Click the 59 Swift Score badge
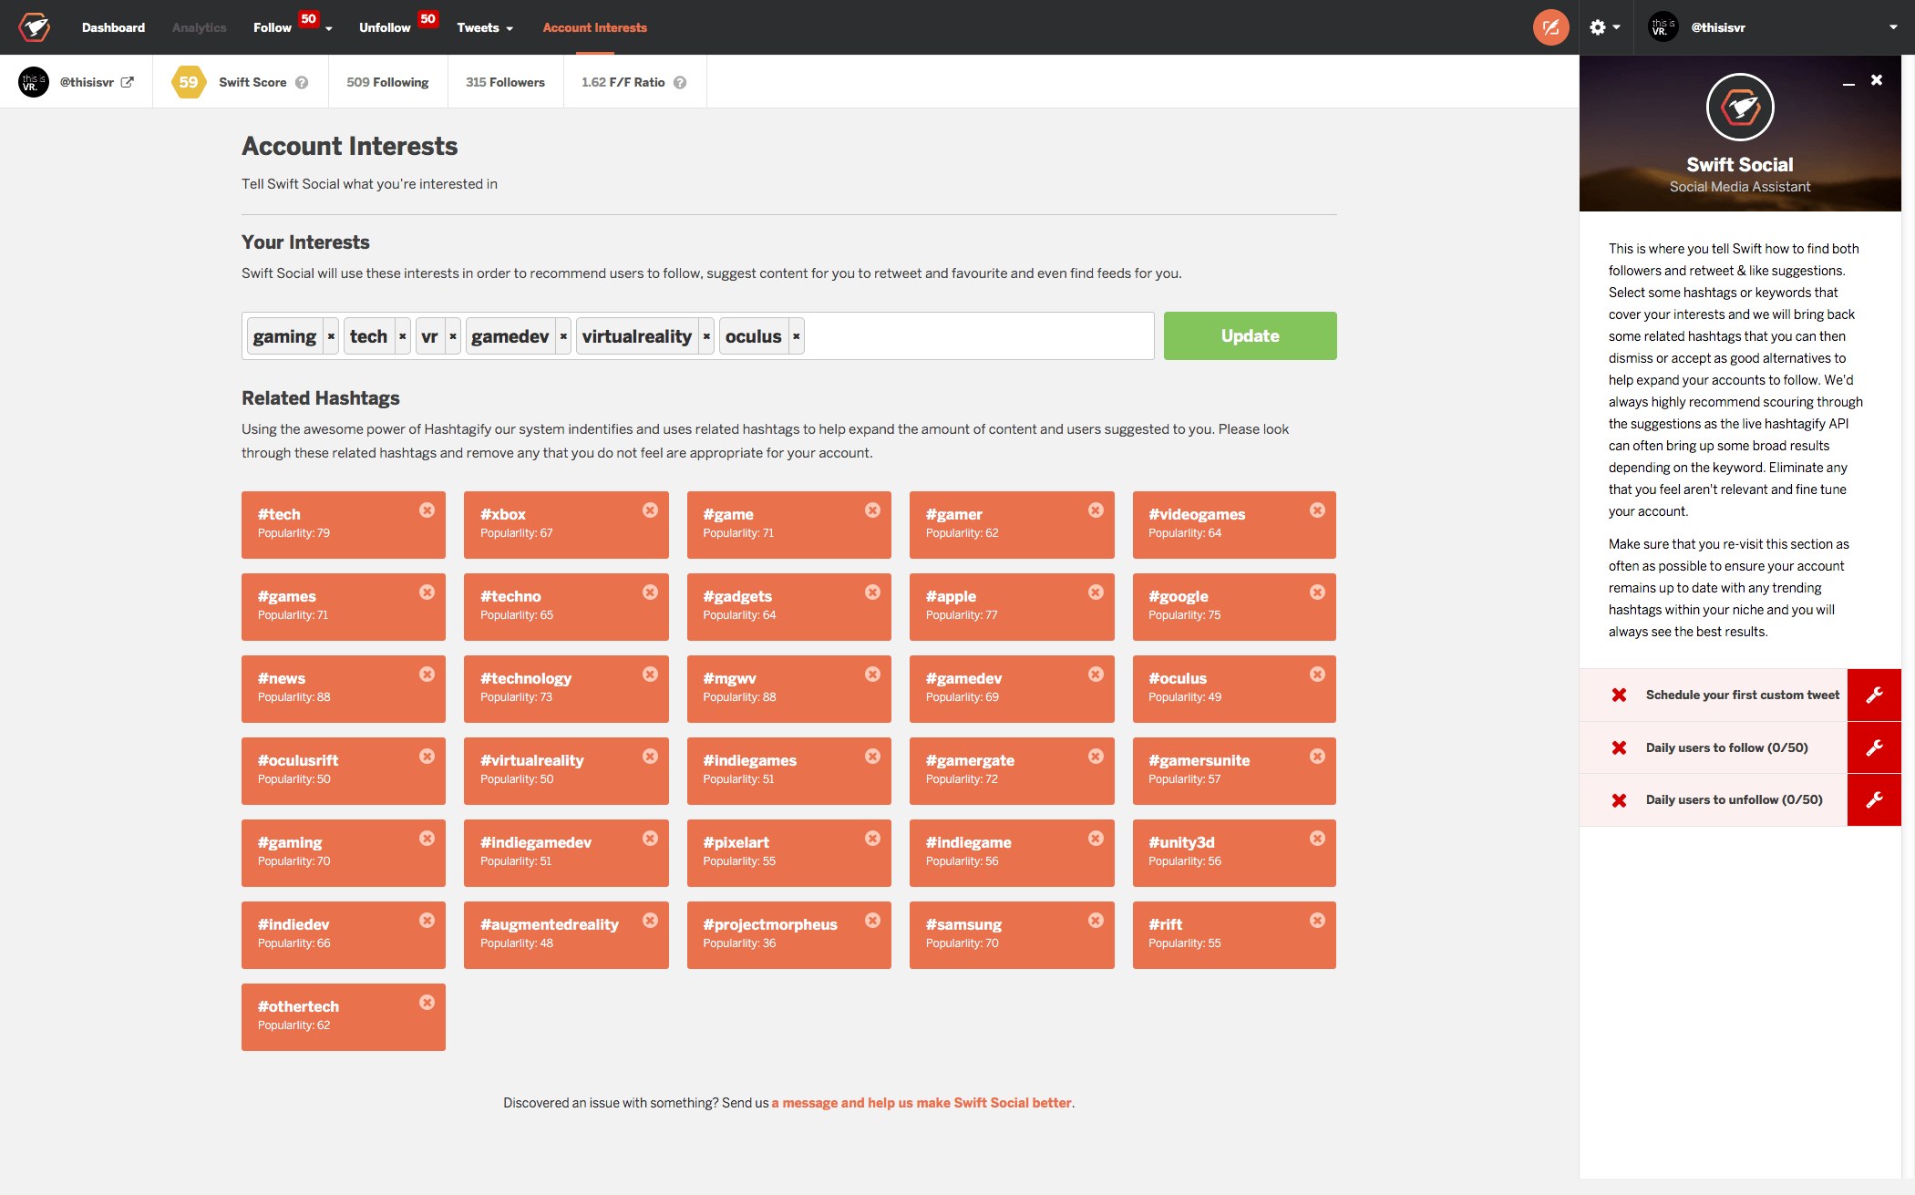Viewport: 1915px width, 1195px height. (189, 82)
